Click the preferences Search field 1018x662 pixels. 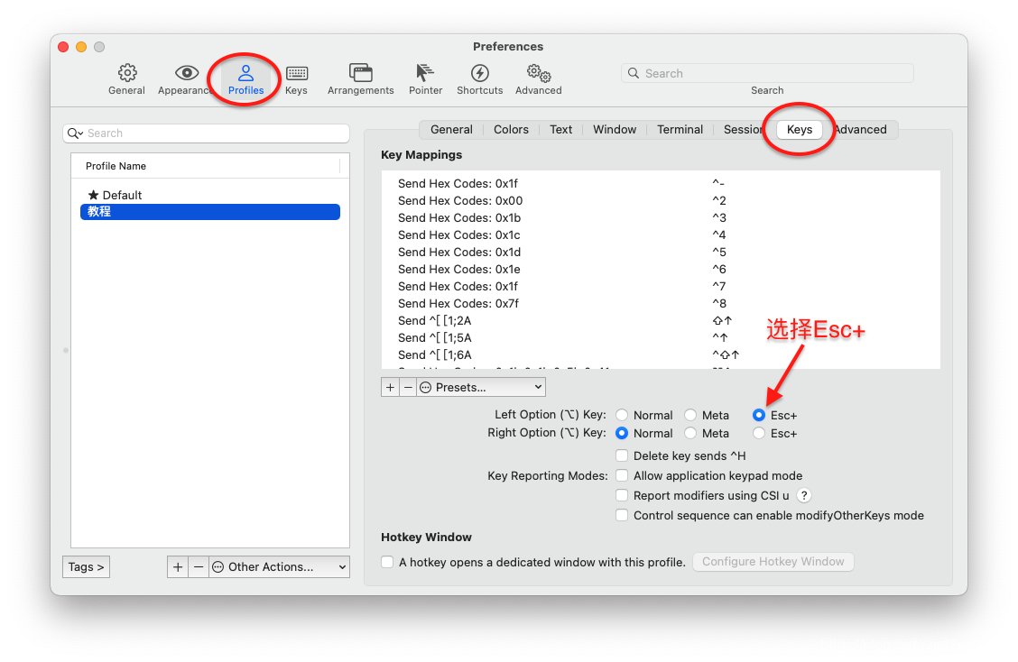coord(767,74)
